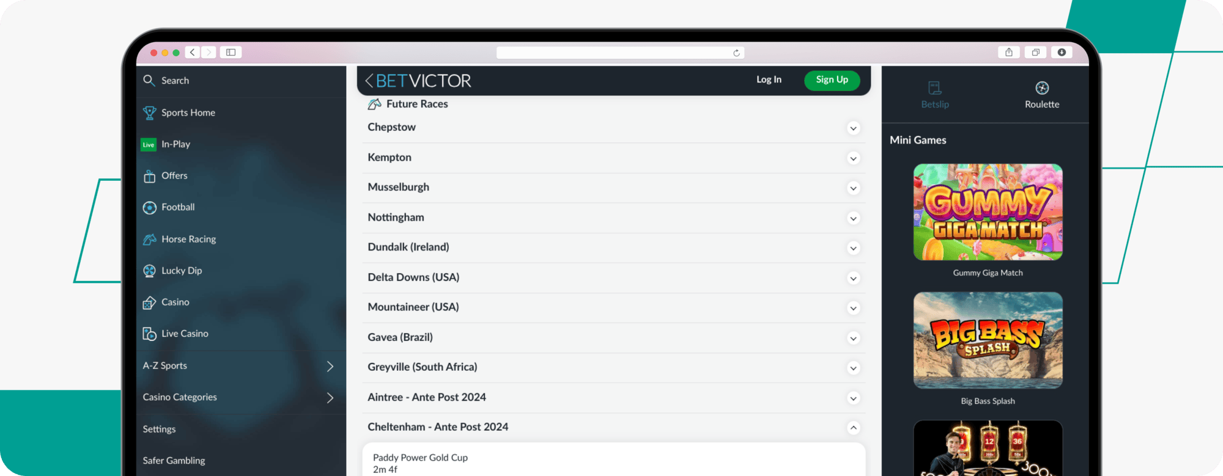Click the BetVictor logo back chevron
The width and height of the screenshot is (1223, 476).
coord(369,81)
